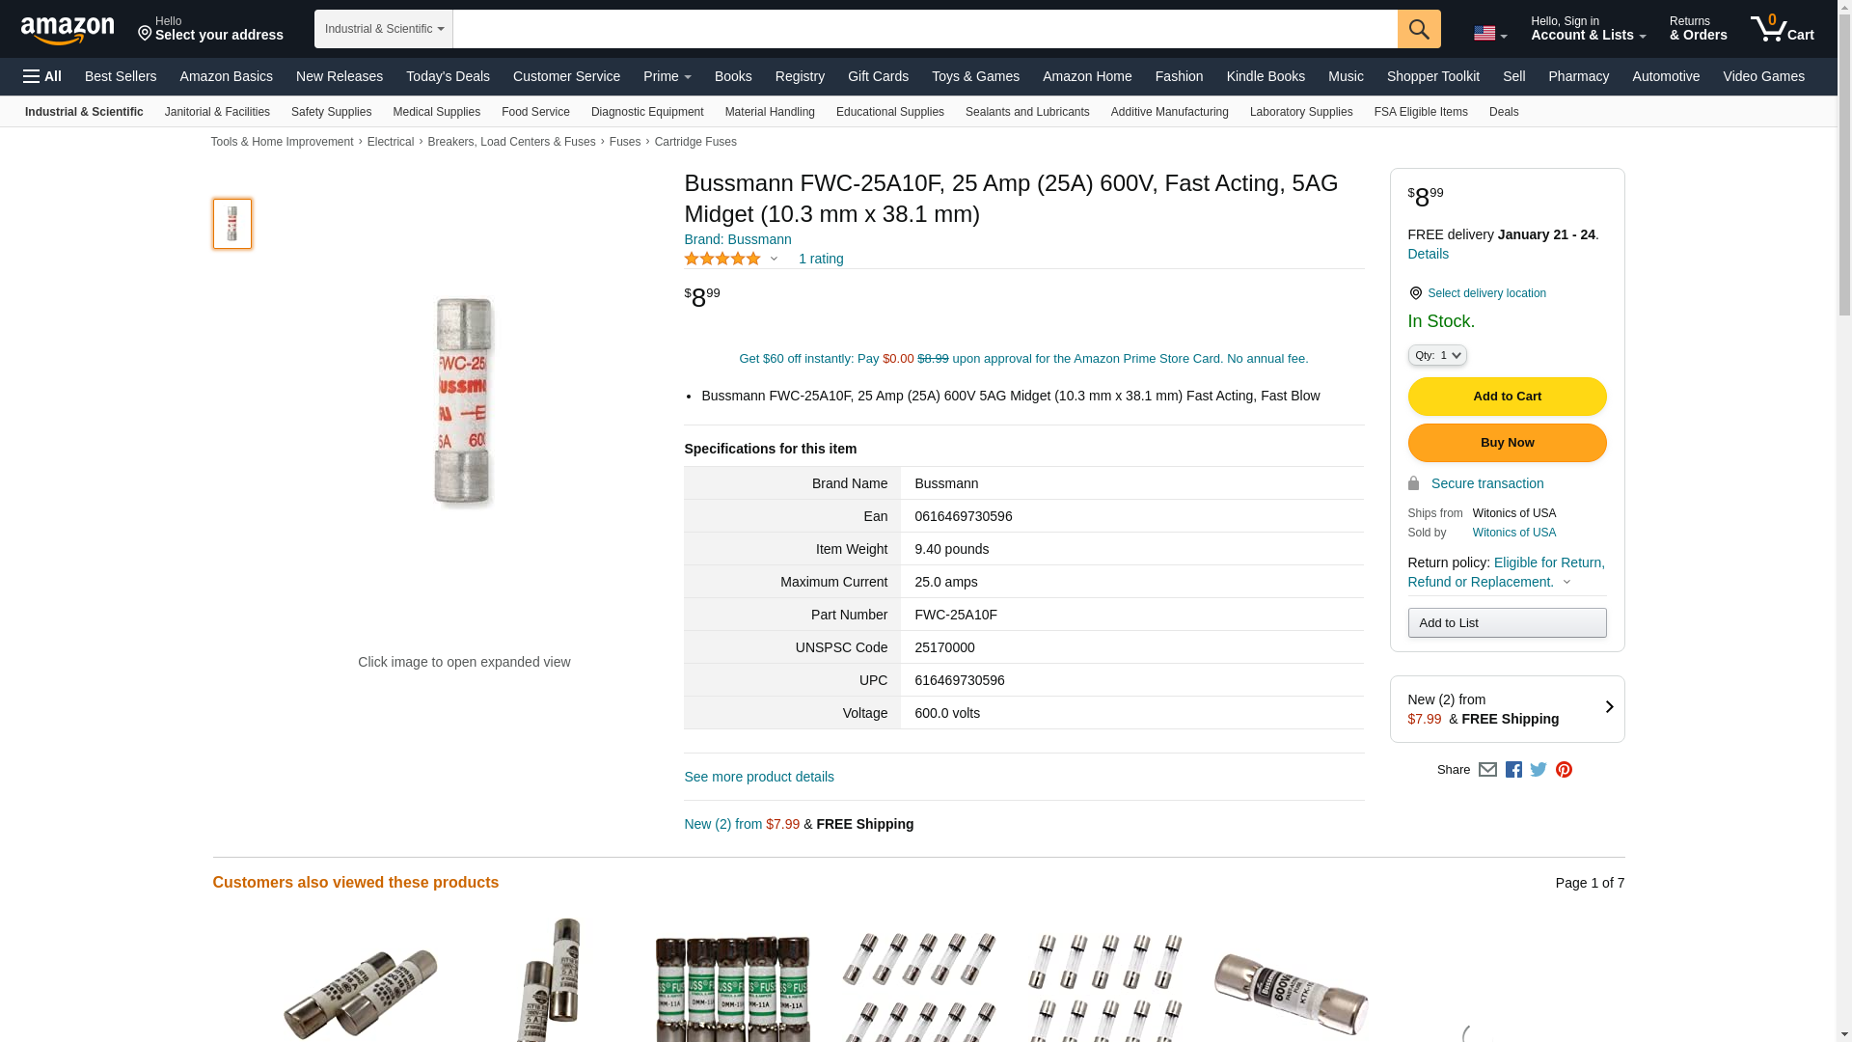Click the Add to Cart button
This screenshot has width=1852, height=1042.
click(x=1507, y=397)
